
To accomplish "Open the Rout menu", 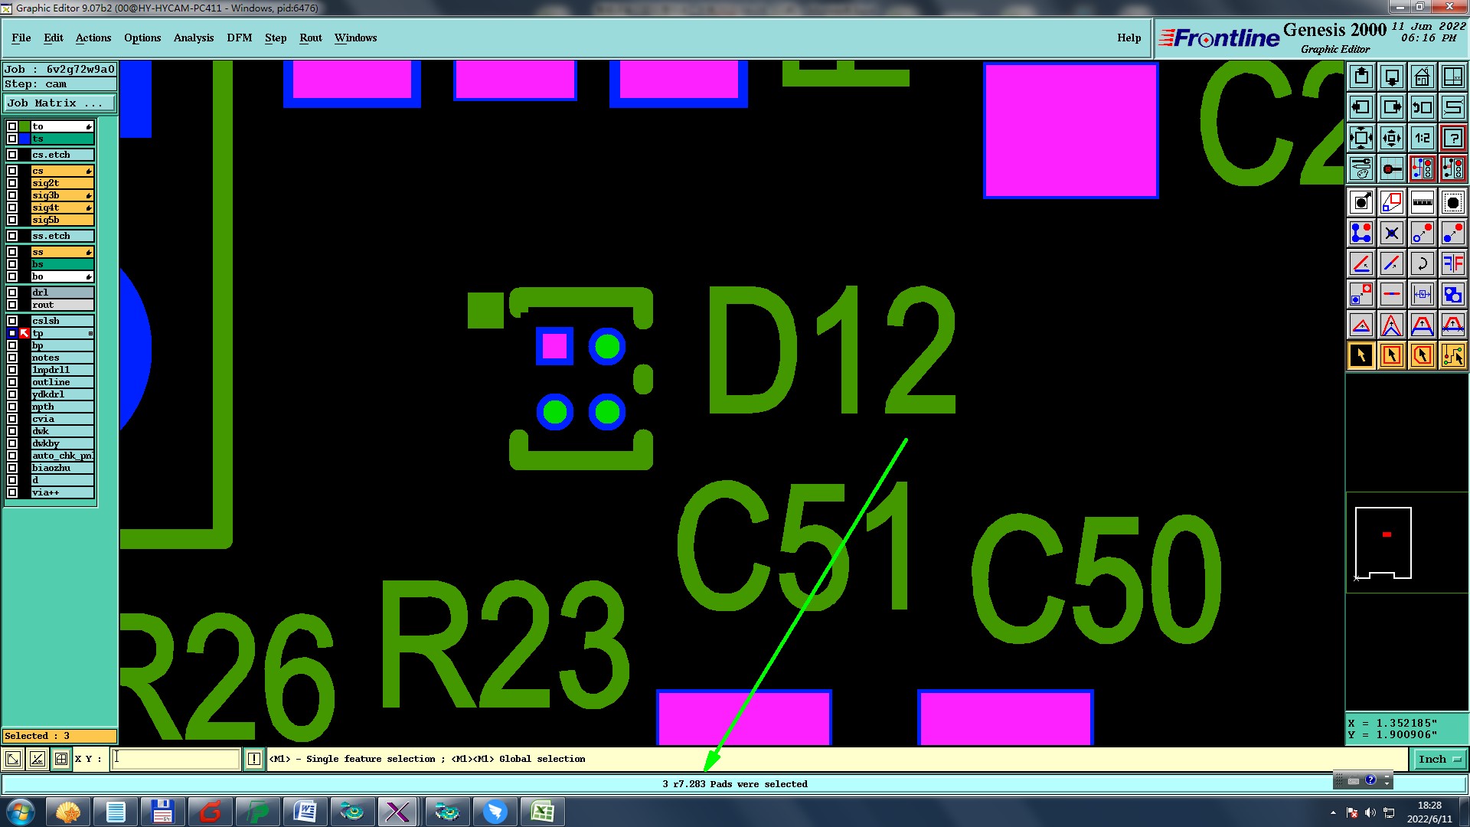I will [310, 38].
